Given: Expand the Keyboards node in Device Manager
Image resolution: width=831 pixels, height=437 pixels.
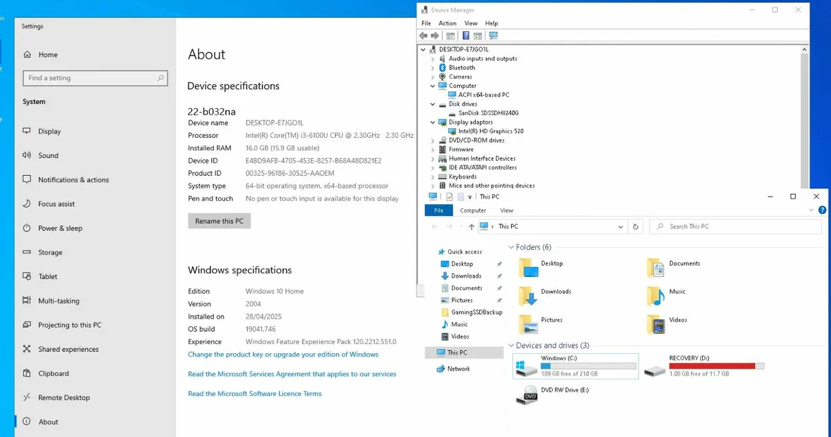Looking at the screenshot, I should pyautogui.click(x=434, y=177).
